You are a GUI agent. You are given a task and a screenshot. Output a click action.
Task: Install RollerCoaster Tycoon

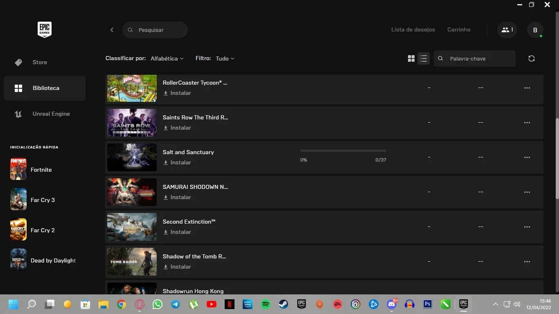coord(177,93)
